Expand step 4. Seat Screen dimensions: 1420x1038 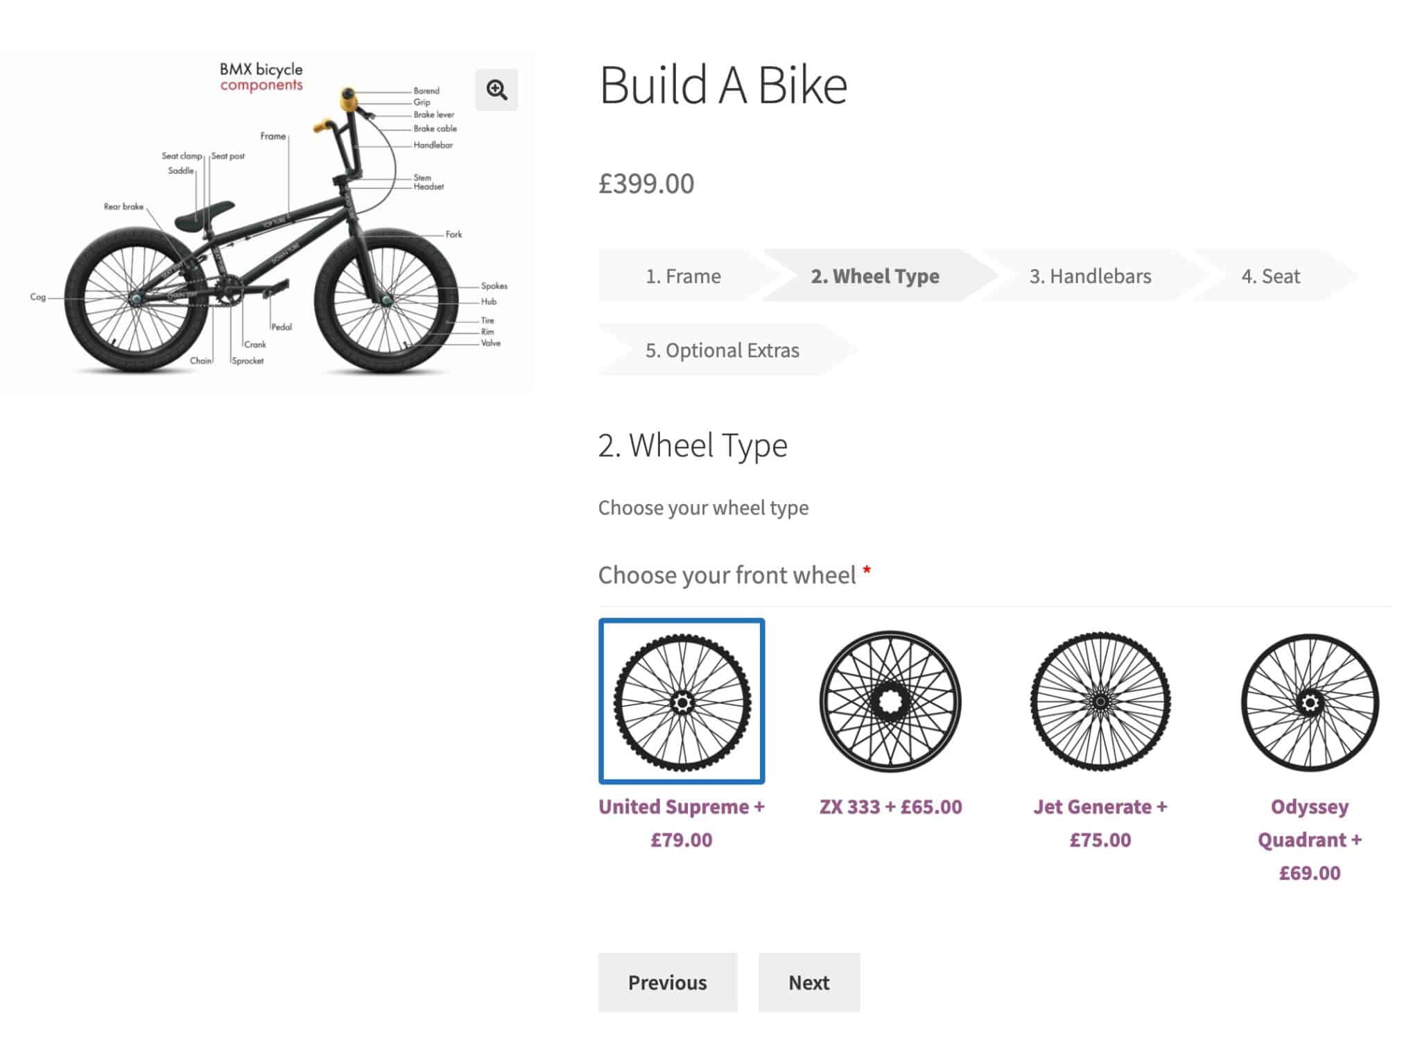pos(1272,276)
